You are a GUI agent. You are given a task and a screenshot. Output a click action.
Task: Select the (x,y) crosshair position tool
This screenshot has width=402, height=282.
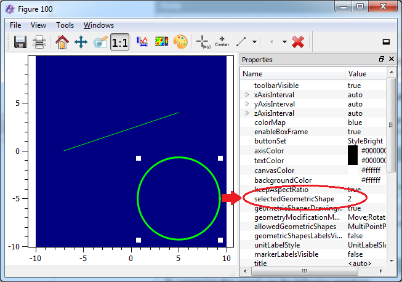(x=202, y=42)
